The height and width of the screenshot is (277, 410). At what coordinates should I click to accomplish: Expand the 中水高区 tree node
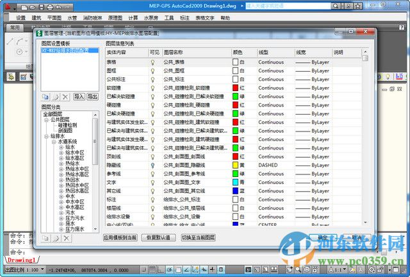(61, 207)
